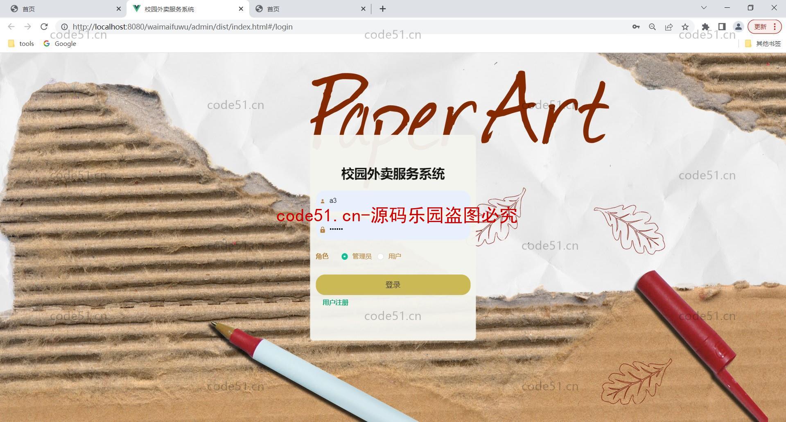Bookmark this page with the star
This screenshot has width=786, height=422.
[685, 27]
